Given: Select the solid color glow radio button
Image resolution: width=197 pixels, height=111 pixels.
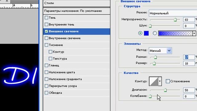Looking at the screenshot, I should point(140,33).
